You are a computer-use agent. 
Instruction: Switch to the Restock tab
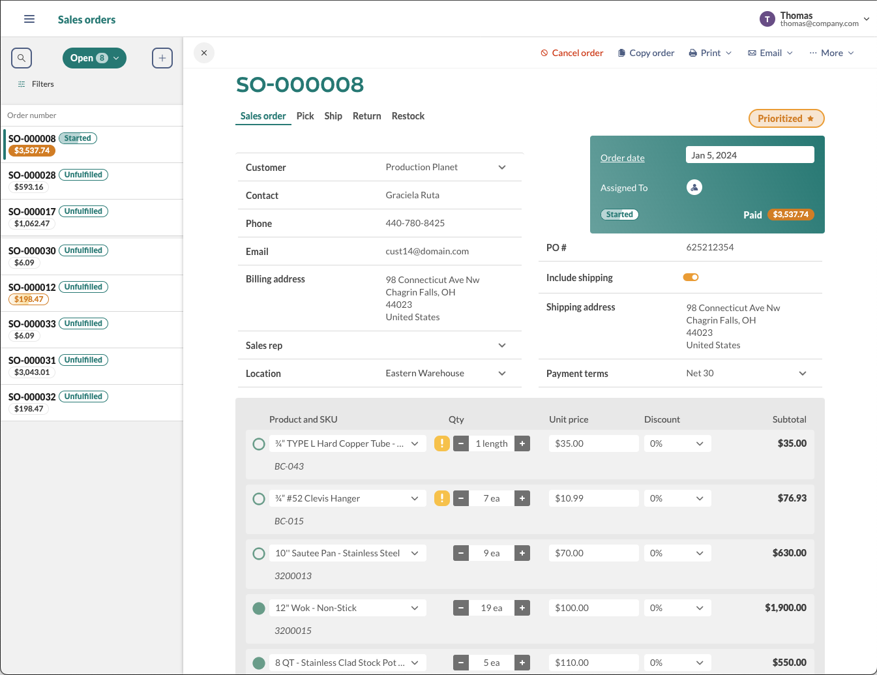408,116
